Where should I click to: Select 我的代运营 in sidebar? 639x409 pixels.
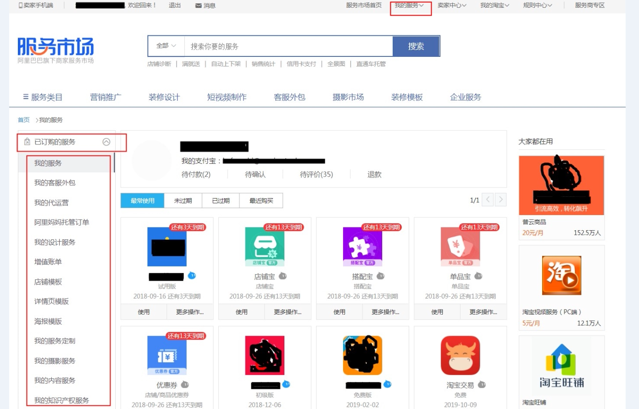click(51, 203)
